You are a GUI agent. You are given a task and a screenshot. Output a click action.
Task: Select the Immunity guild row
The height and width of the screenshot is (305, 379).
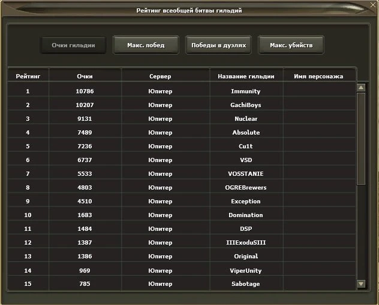click(x=182, y=91)
